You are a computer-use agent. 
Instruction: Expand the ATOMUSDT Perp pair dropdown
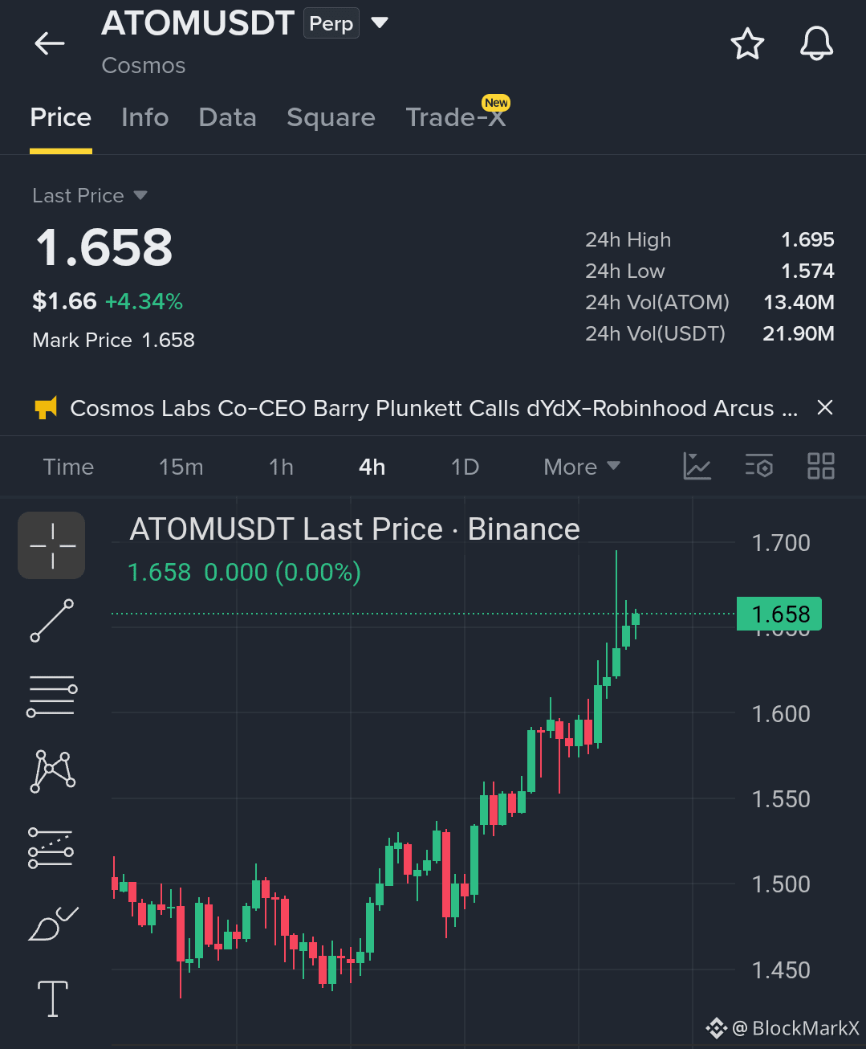tap(380, 22)
